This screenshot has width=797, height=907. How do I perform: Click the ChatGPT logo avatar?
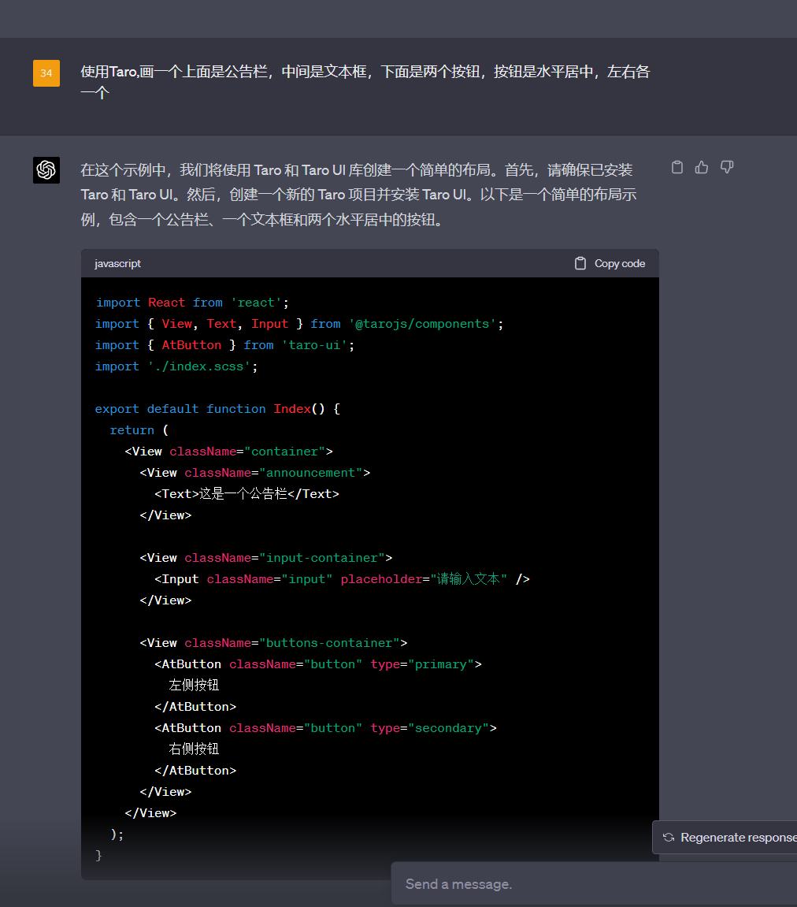pos(46,170)
